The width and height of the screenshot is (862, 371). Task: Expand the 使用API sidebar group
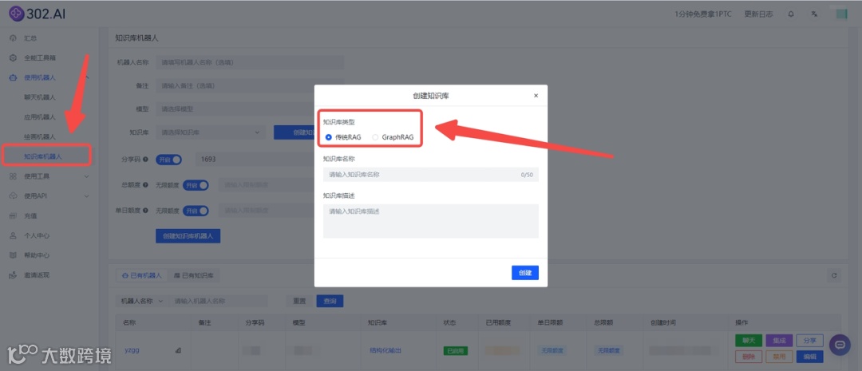49,196
